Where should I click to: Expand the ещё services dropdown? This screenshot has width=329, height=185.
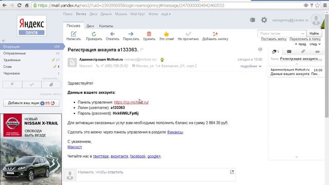pos(166,14)
